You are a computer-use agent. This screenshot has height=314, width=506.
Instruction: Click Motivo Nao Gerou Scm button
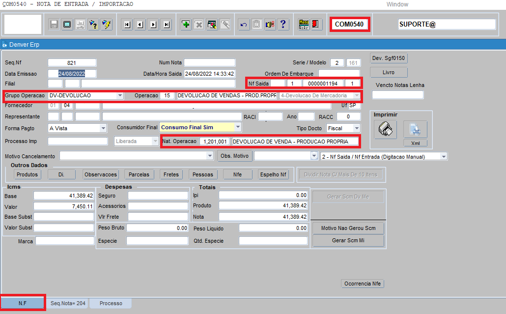tap(348, 228)
